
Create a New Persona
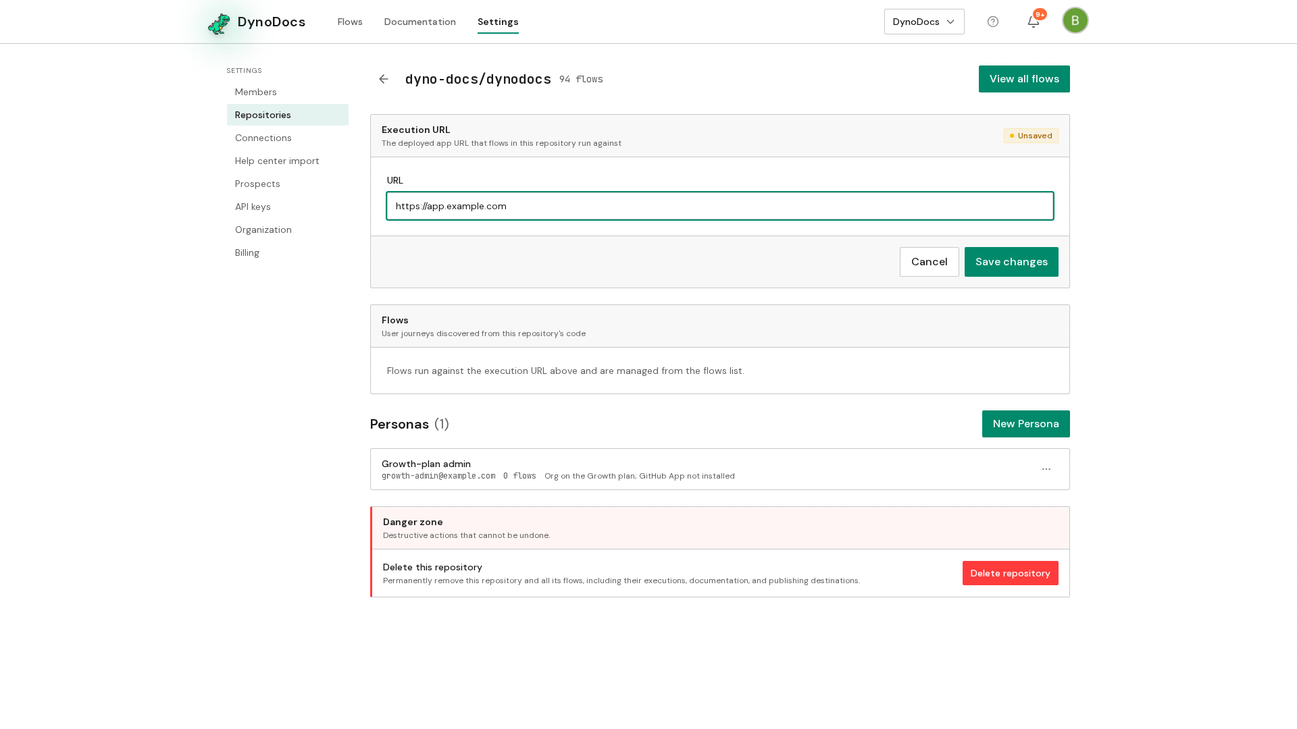(x=1026, y=424)
